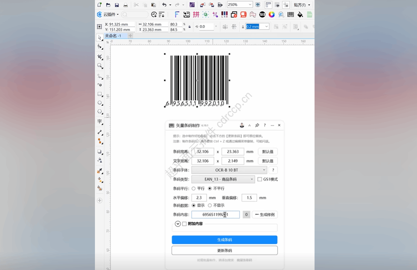Screen dimensions: 417x270
Task: Click the Print icon
Action: point(125,5)
